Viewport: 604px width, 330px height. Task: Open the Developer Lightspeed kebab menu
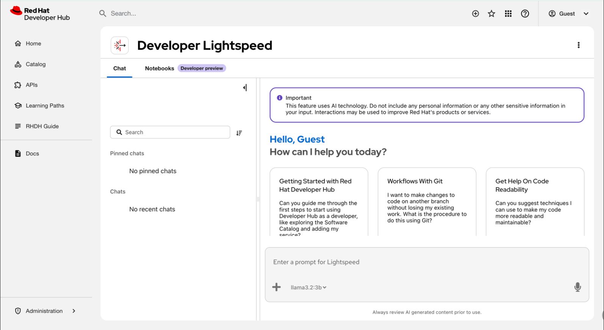point(578,45)
